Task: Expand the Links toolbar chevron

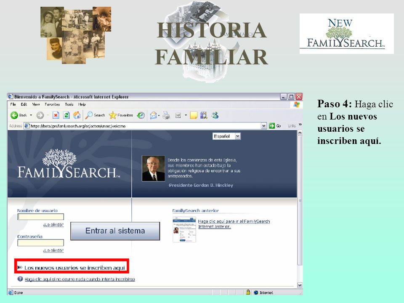Action: 300,125
